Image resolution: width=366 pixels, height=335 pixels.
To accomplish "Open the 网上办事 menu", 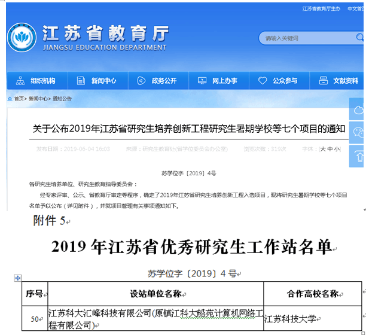I will (219, 81).
